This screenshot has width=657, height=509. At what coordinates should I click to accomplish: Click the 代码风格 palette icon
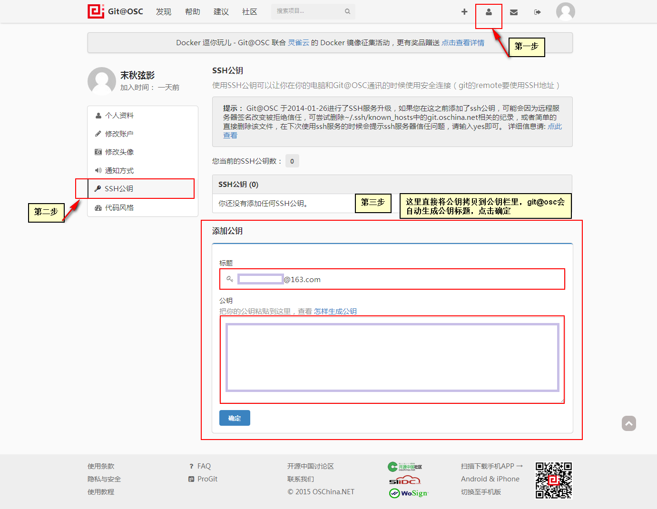(98, 208)
